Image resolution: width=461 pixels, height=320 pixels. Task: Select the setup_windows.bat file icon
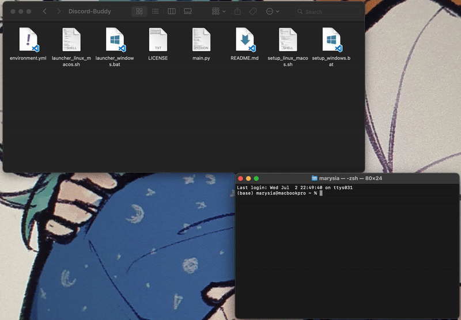click(x=332, y=40)
